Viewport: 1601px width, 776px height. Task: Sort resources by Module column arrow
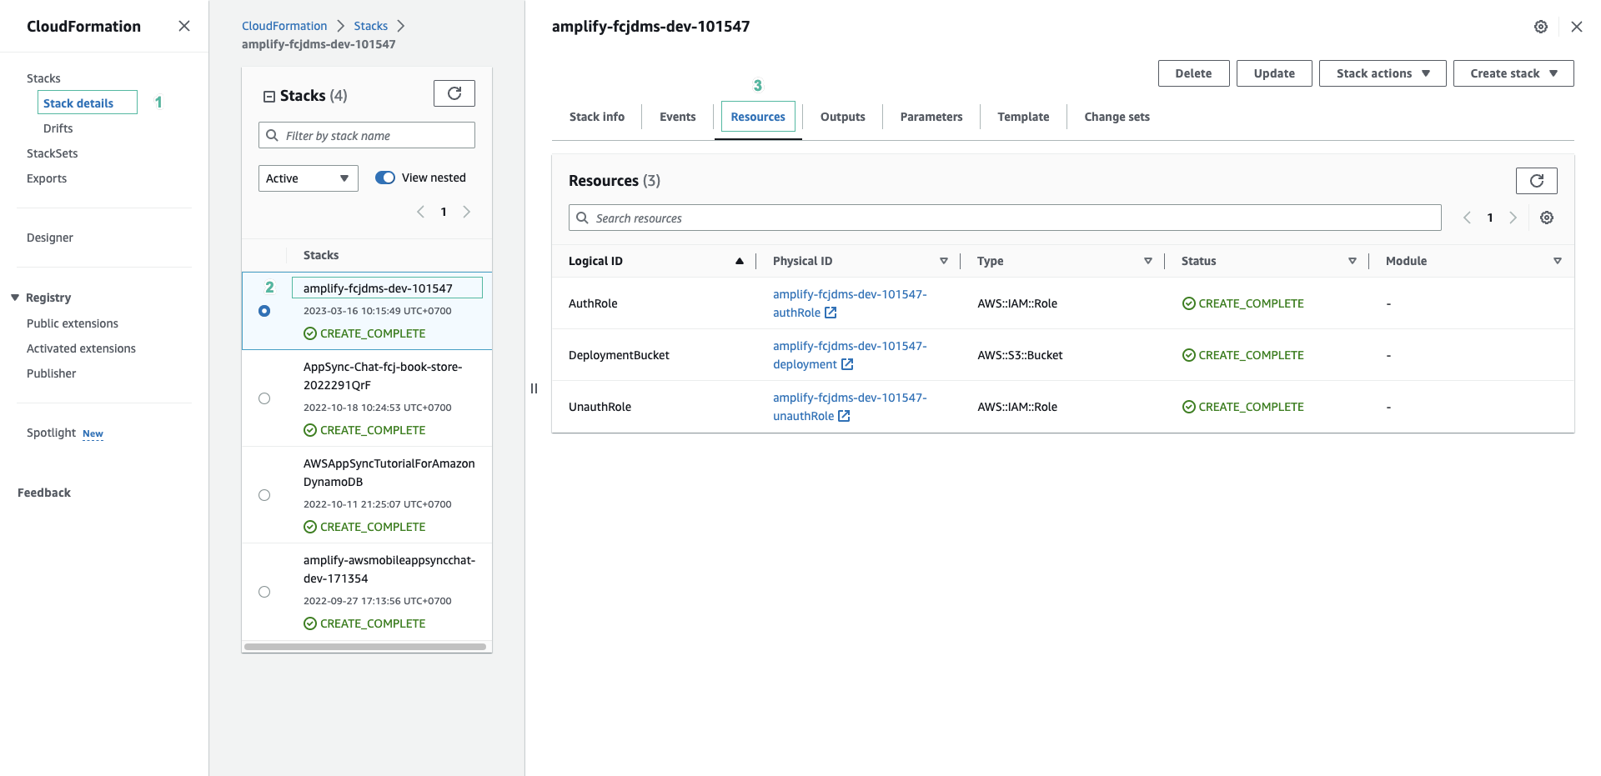pos(1558,261)
